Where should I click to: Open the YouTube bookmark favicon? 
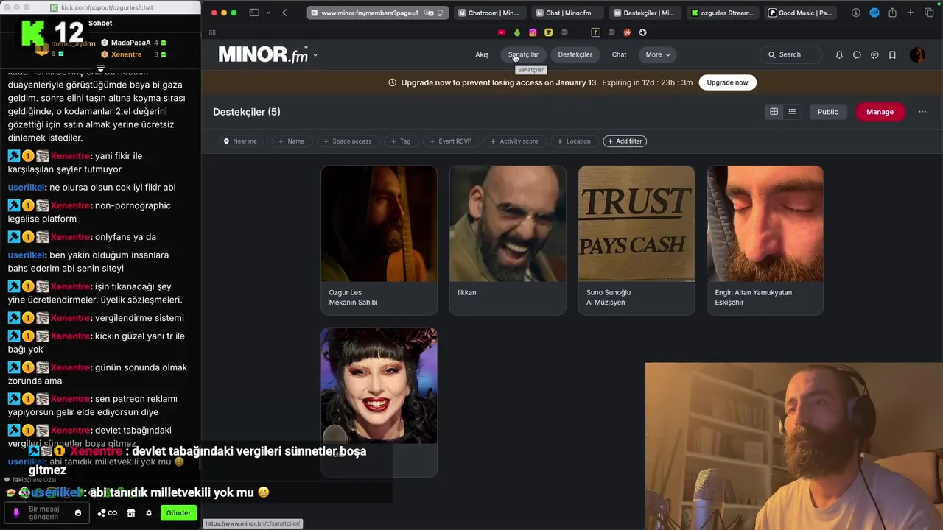[x=502, y=32]
